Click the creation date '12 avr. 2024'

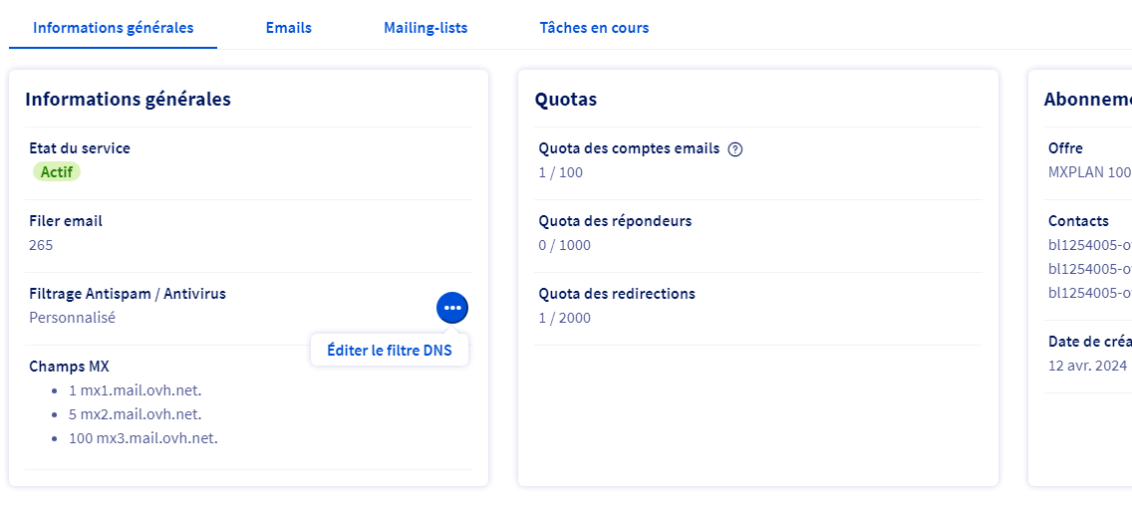click(x=1087, y=366)
